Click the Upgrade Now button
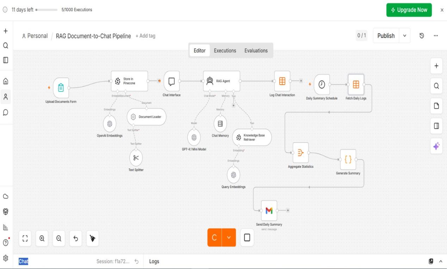Viewport: 447px width, 269px height. tap(409, 10)
